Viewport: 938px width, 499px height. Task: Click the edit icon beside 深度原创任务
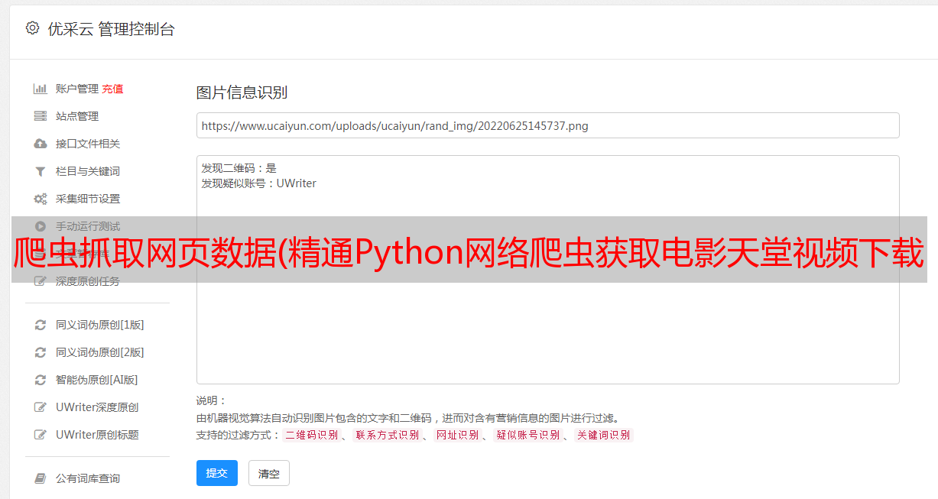(41, 281)
